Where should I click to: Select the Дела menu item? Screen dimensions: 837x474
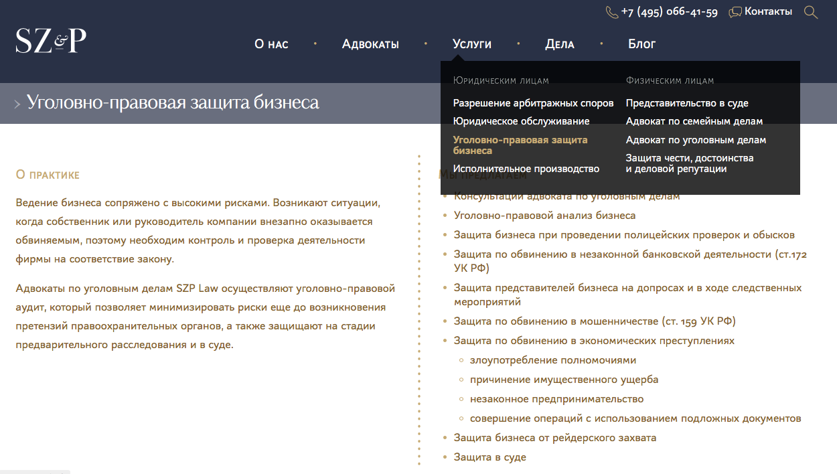[560, 44]
